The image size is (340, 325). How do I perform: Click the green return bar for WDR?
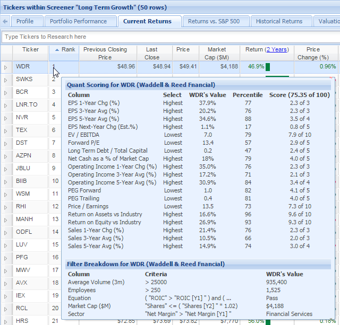click(268, 67)
